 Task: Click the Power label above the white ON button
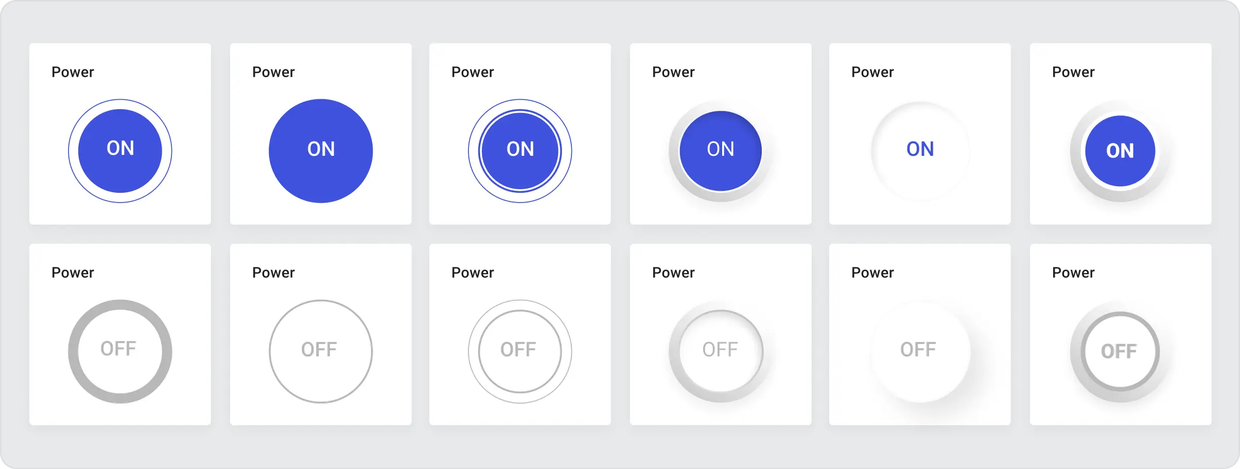872,72
